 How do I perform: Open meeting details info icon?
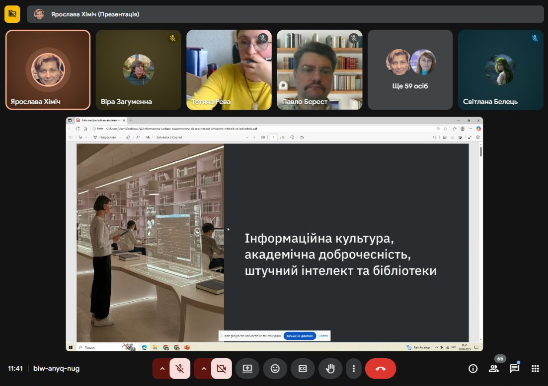click(473, 369)
